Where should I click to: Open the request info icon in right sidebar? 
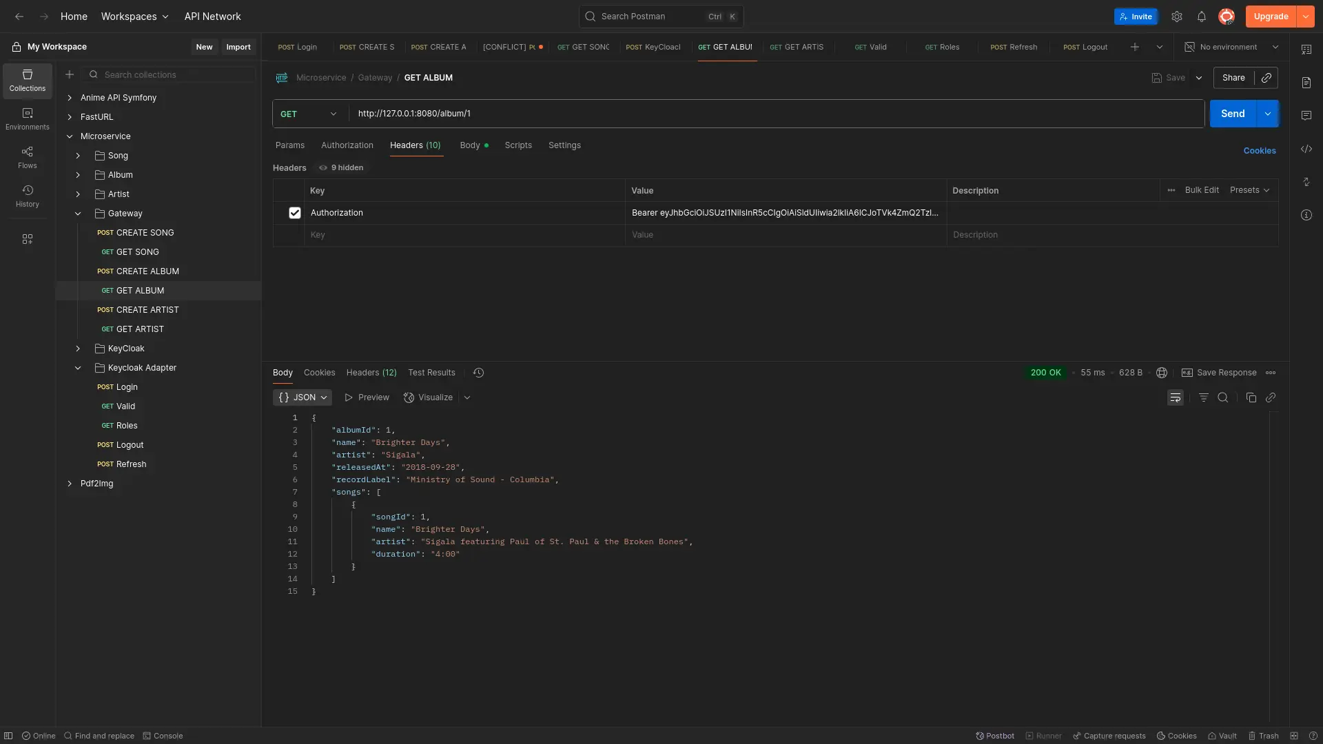click(x=1306, y=215)
